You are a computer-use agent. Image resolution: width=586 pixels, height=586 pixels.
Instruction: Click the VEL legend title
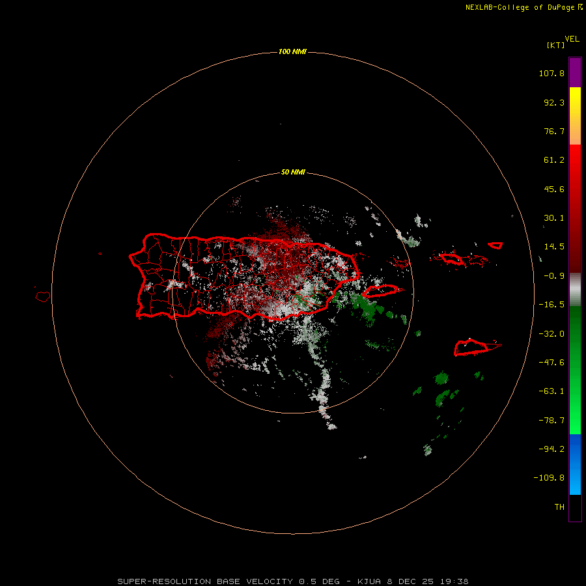[x=572, y=39]
